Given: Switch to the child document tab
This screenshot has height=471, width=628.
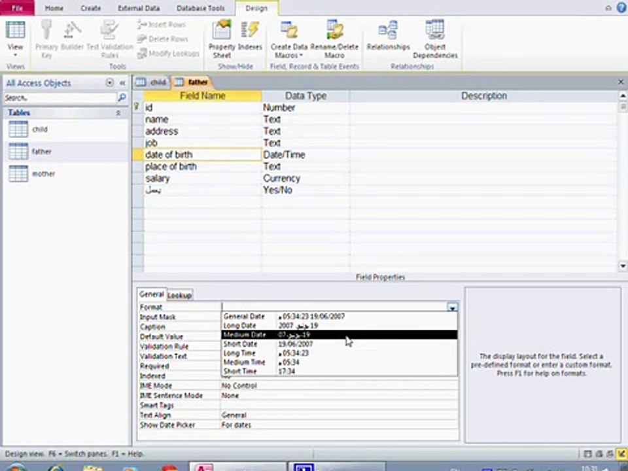Looking at the screenshot, I should (152, 82).
